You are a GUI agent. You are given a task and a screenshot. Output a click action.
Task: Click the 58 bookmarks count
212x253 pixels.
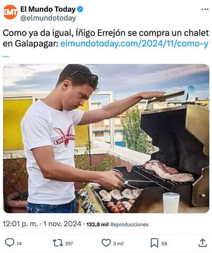164,243
